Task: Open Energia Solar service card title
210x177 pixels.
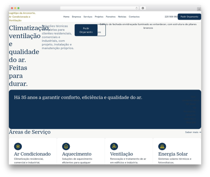Action: (173, 154)
